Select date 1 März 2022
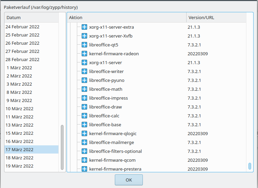Image resolution: width=258 pixels, height=188 pixels. 31,68
